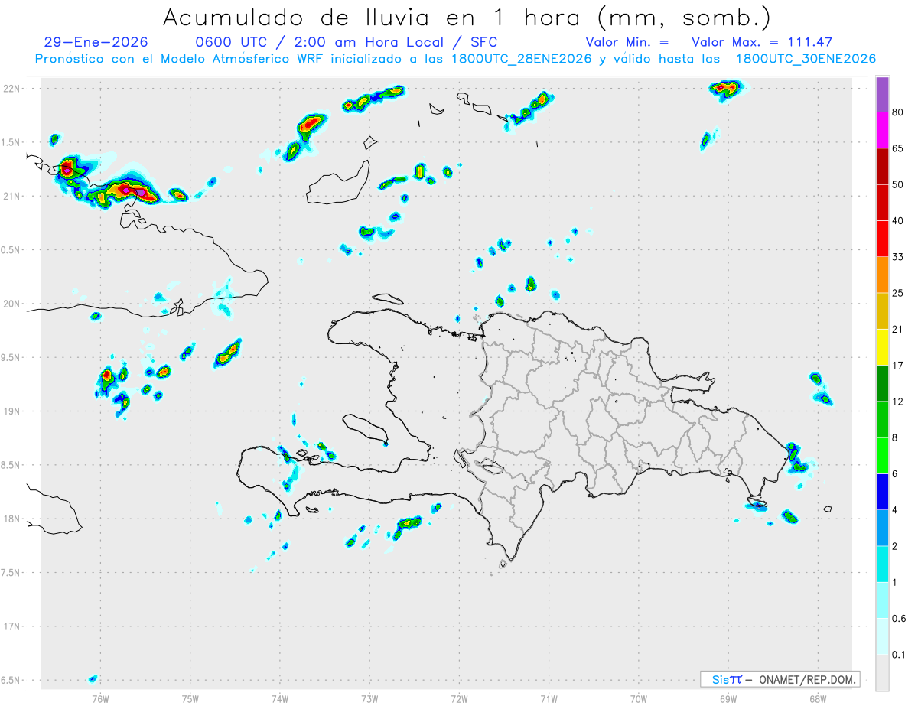Click the purple color bar segment above 80
918x709 pixels.
pos(882,95)
